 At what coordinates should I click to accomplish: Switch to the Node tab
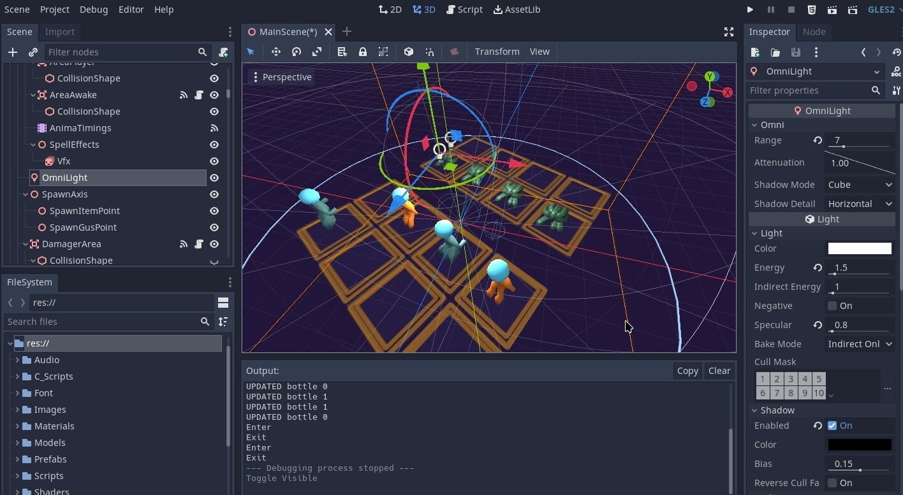(x=814, y=32)
